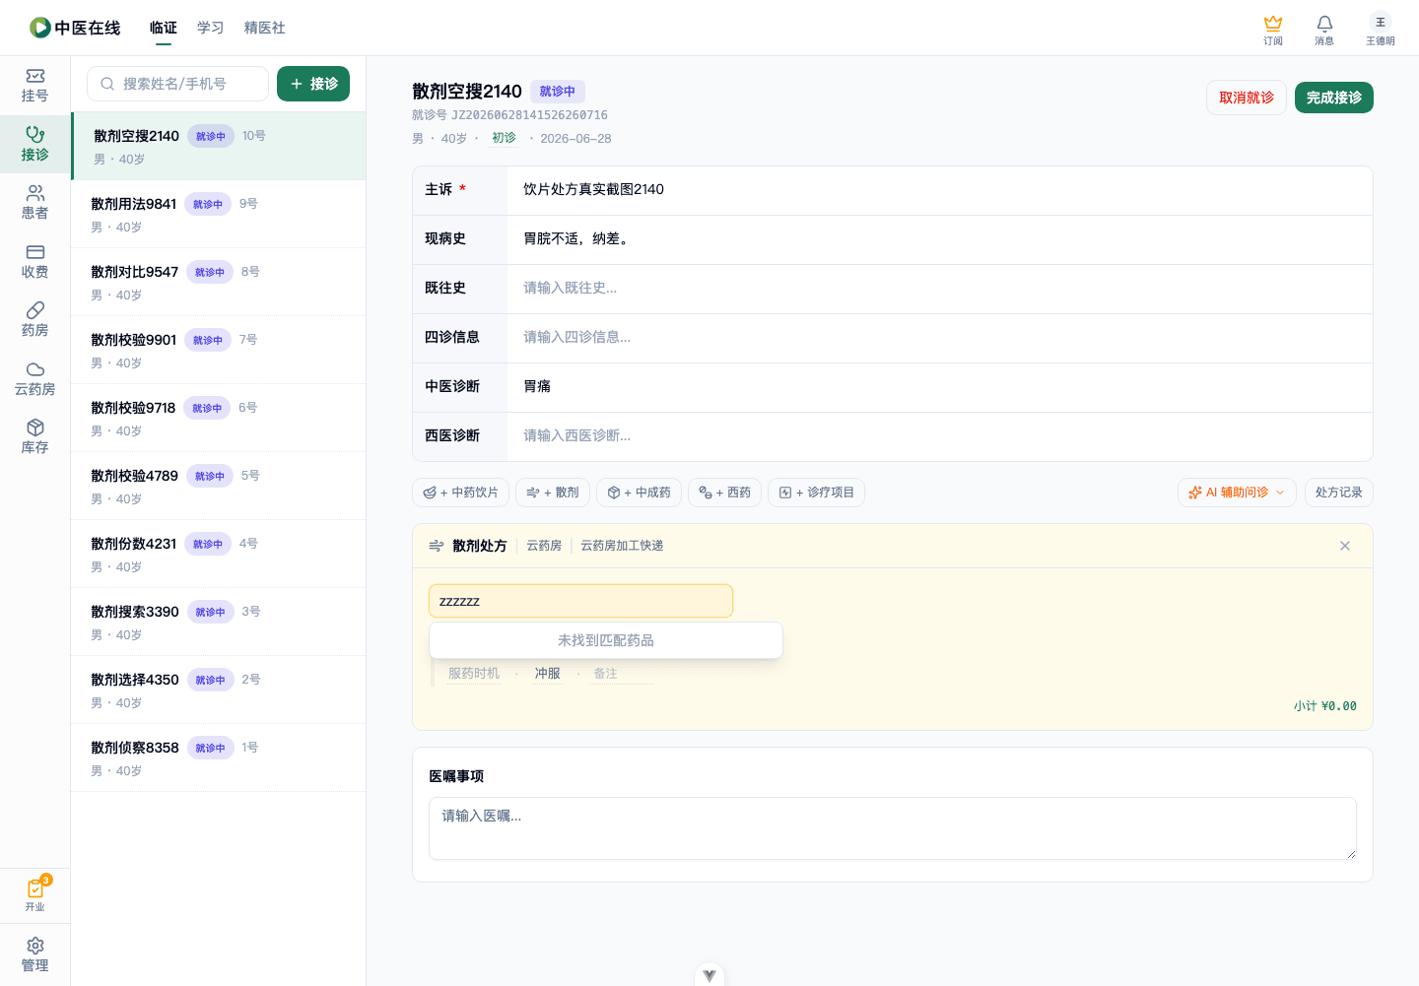The image size is (1419, 986).
Task: Add a 西药 prescription
Action: (724, 493)
